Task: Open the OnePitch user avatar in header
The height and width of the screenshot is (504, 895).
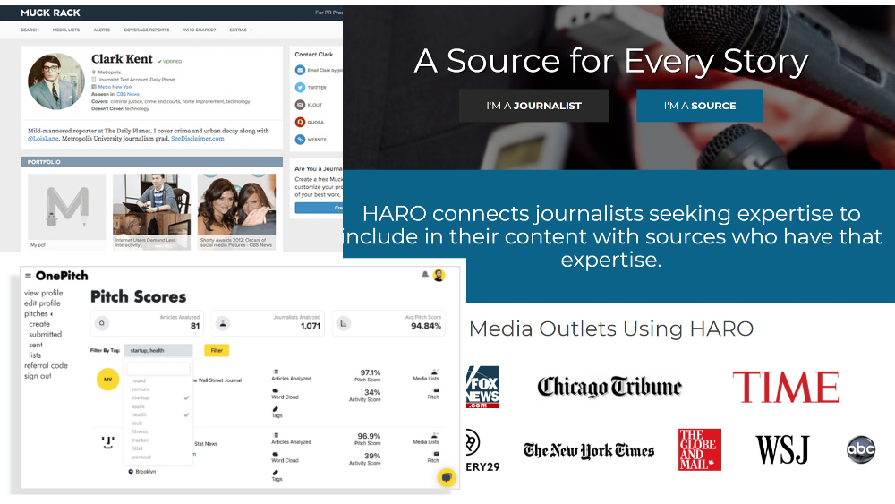Action: pos(439,275)
